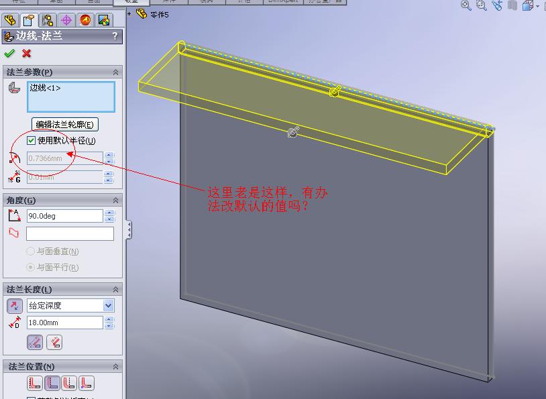Image resolution: width=546 pixels, height=399 pixels.
Task: Uncheck 使用默认半径 checkbox
Action: [x=31, y=140]
